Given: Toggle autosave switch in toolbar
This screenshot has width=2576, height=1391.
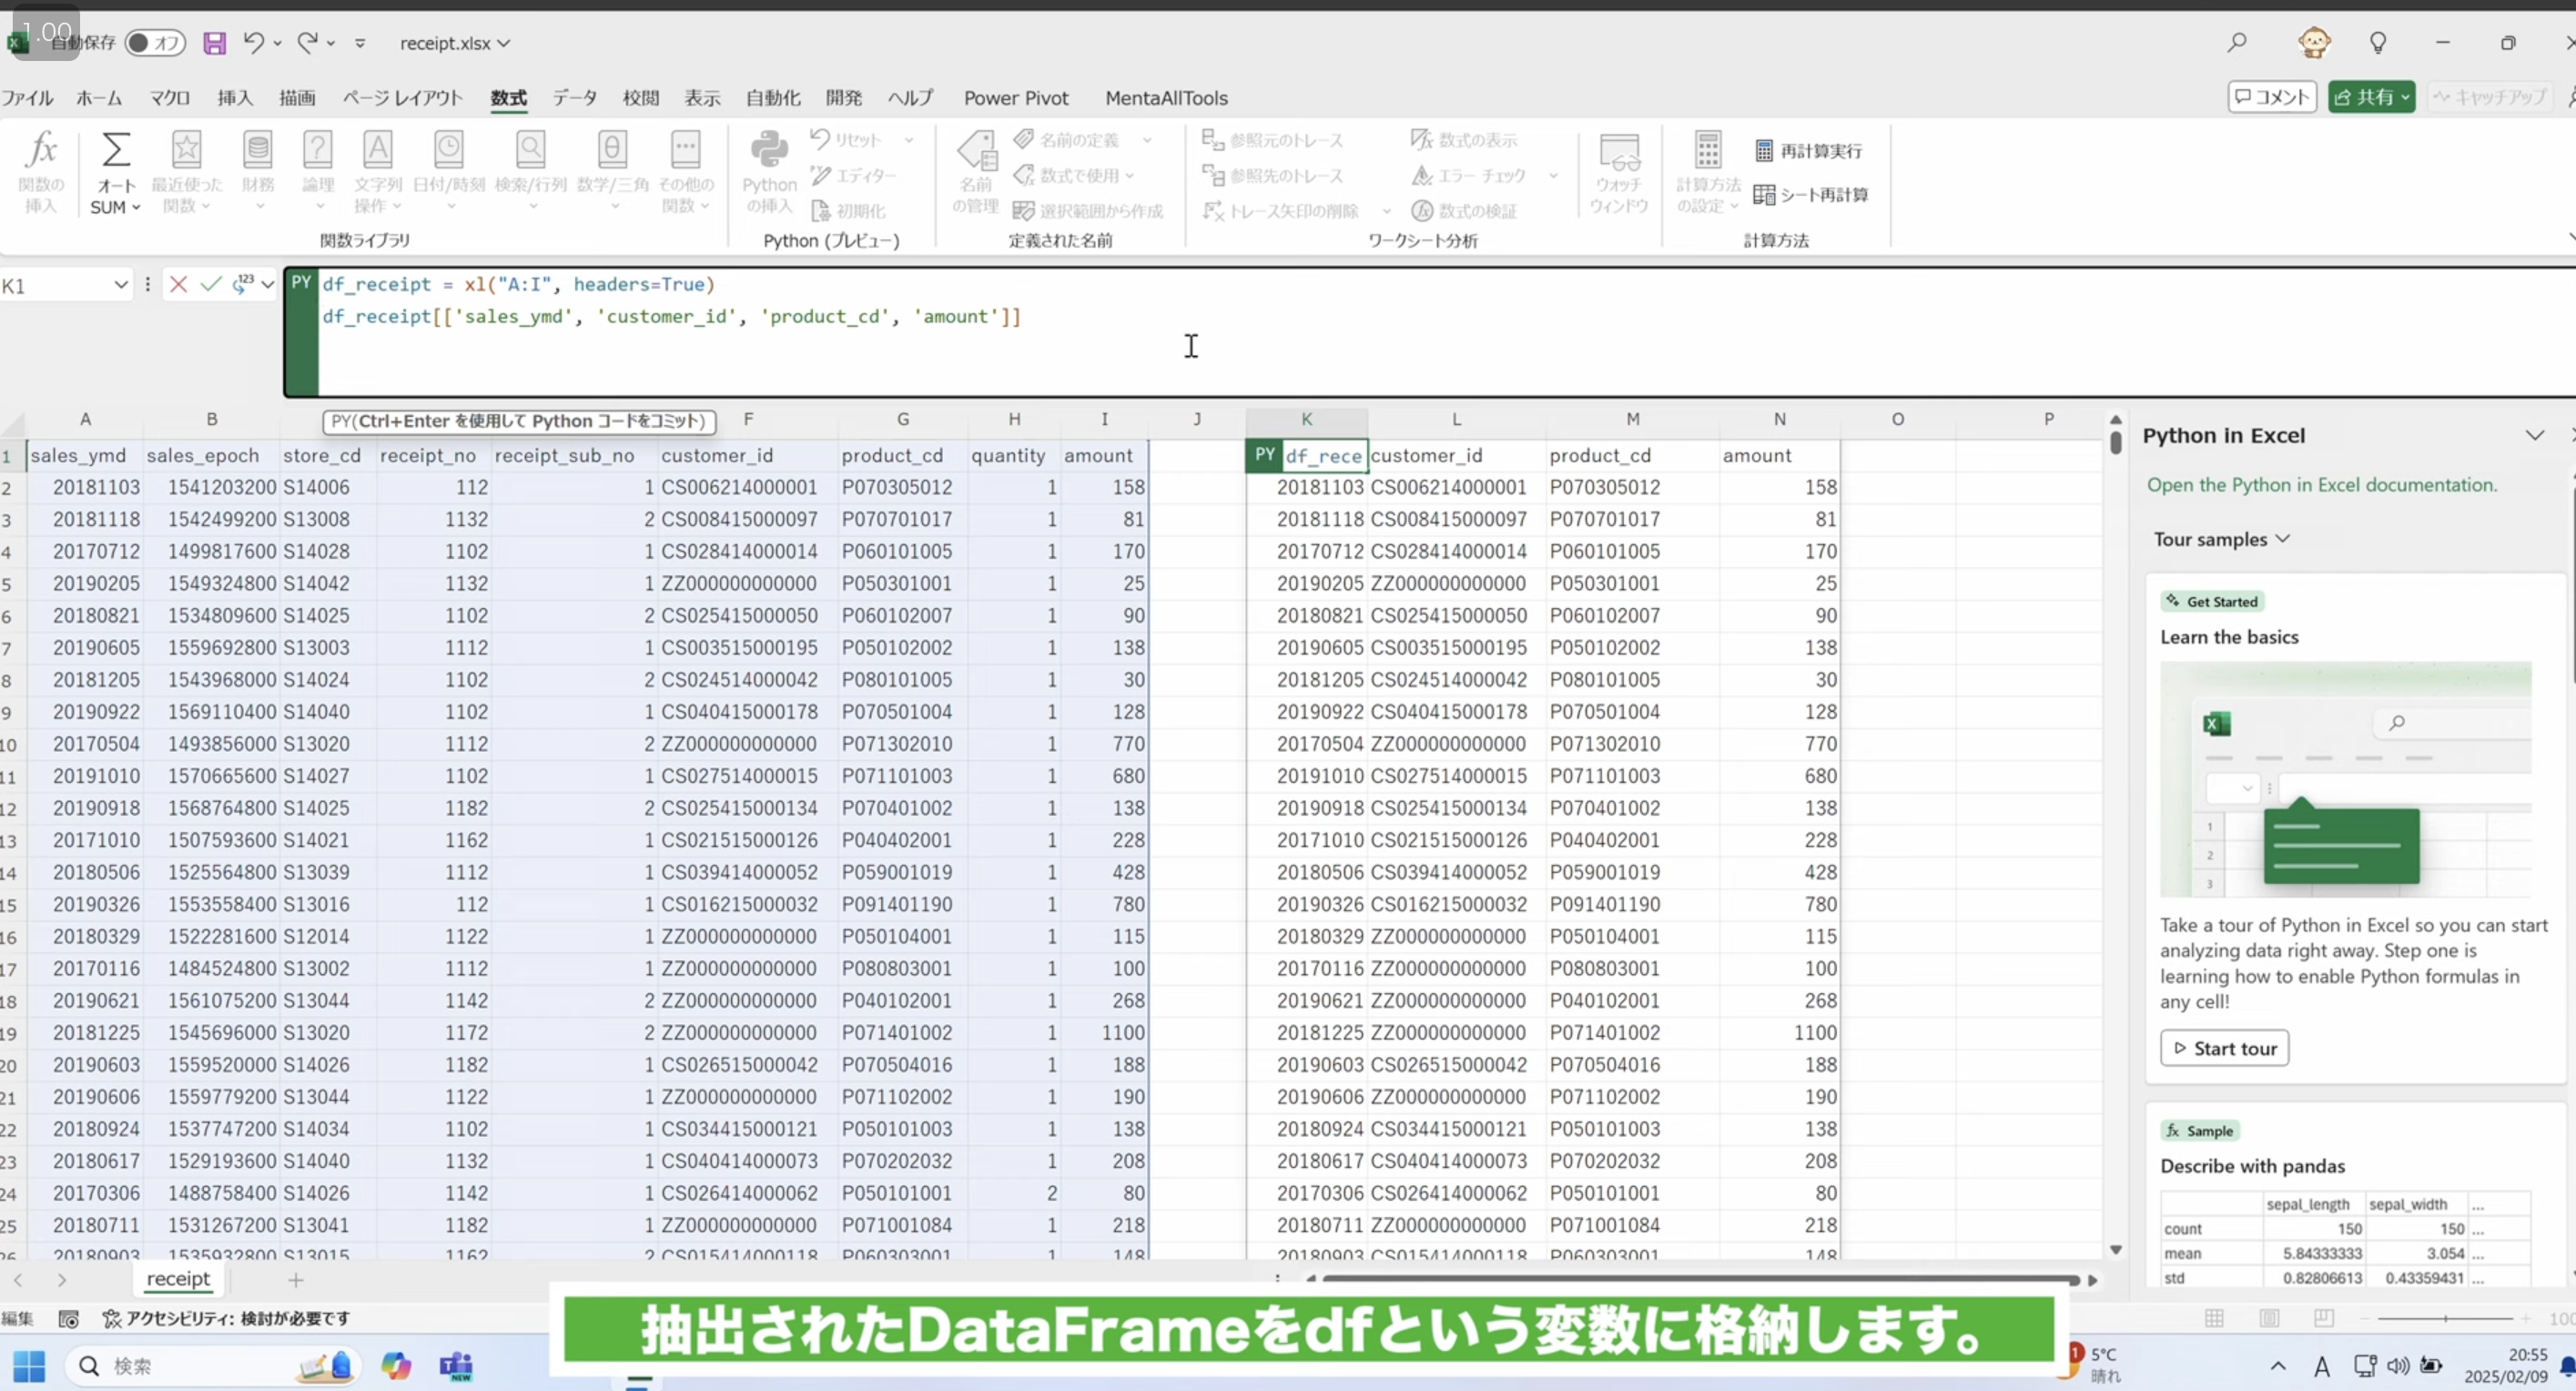Looking at the screenshot, I should point(151,41).
